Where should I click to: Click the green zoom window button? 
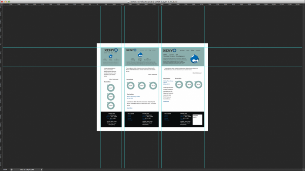click(9, 2)
